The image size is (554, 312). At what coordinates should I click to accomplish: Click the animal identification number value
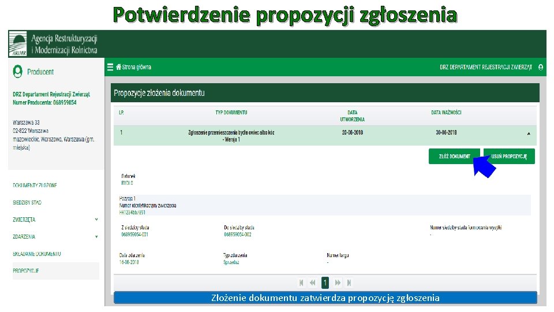click(133, 213)
